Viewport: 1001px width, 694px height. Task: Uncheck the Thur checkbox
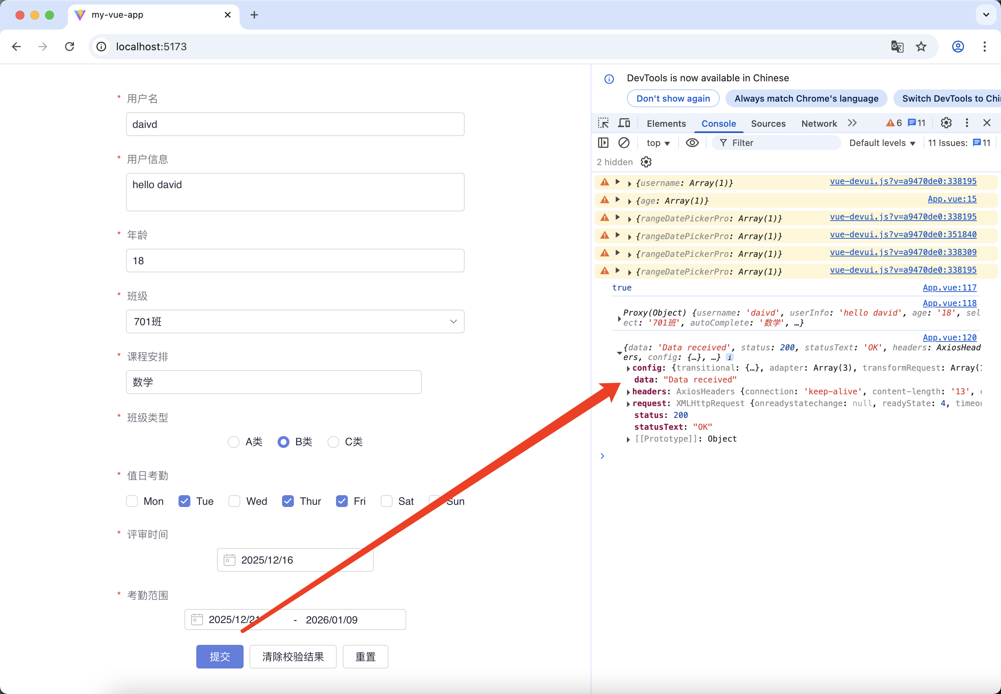point(288,501)
